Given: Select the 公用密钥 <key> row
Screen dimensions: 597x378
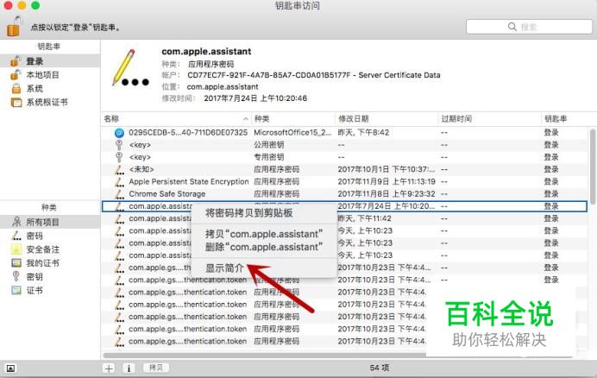Looking at the screenshot, I should click(344, 145).
